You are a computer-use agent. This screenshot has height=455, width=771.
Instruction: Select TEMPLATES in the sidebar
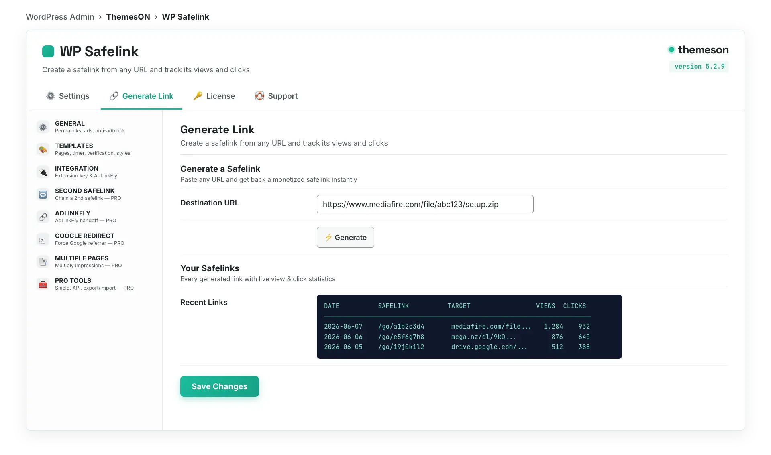coord(94,149)
